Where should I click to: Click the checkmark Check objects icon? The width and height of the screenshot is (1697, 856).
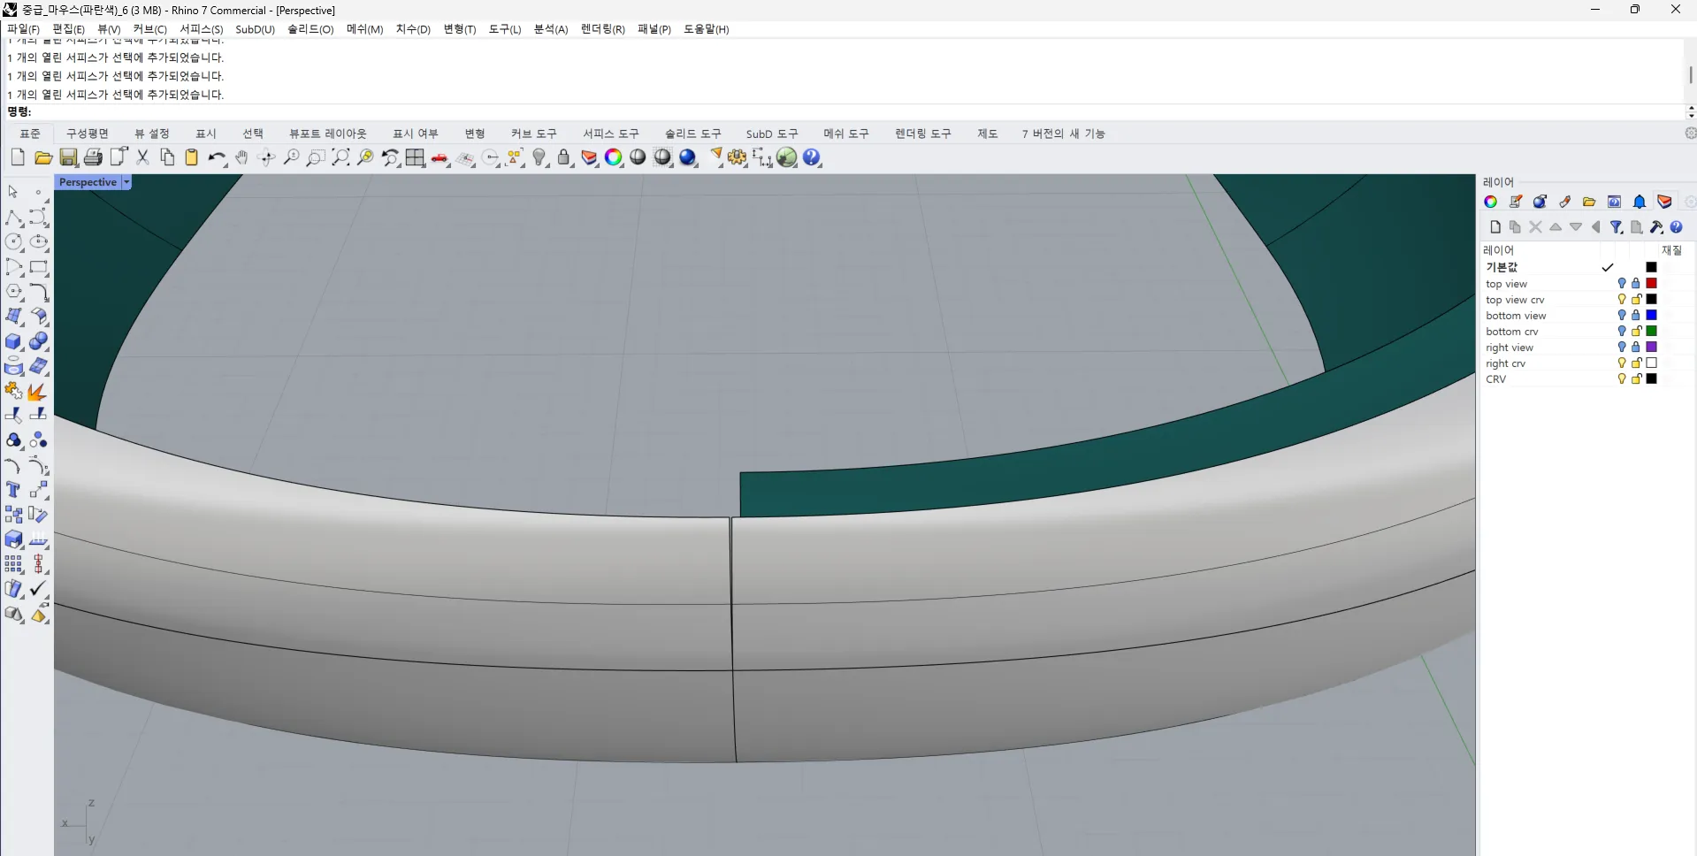click(39, 589)
